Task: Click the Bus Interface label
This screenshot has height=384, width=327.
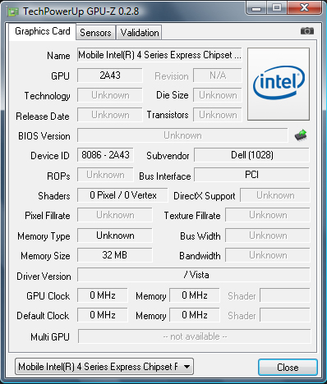Action: tap(165, 176)
